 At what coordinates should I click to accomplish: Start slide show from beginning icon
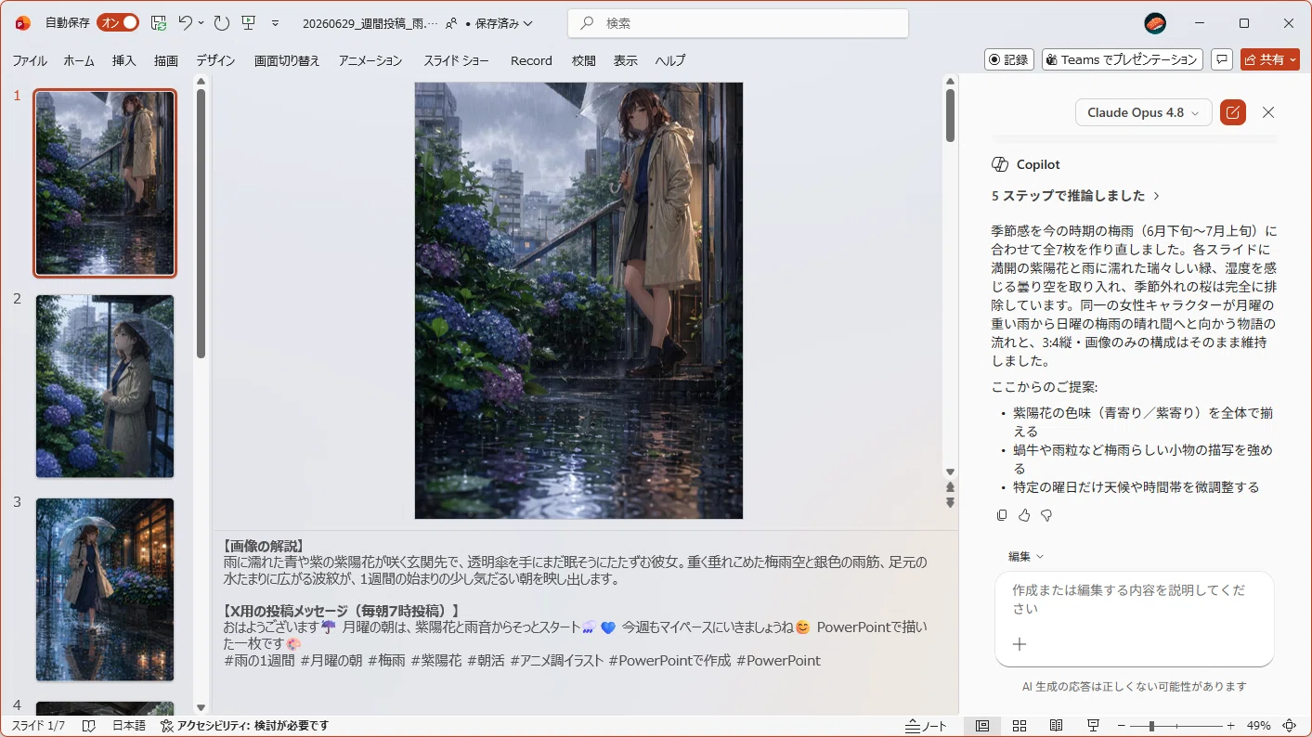248,22
